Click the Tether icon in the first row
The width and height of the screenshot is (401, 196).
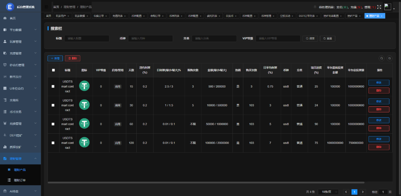[84, 86]
